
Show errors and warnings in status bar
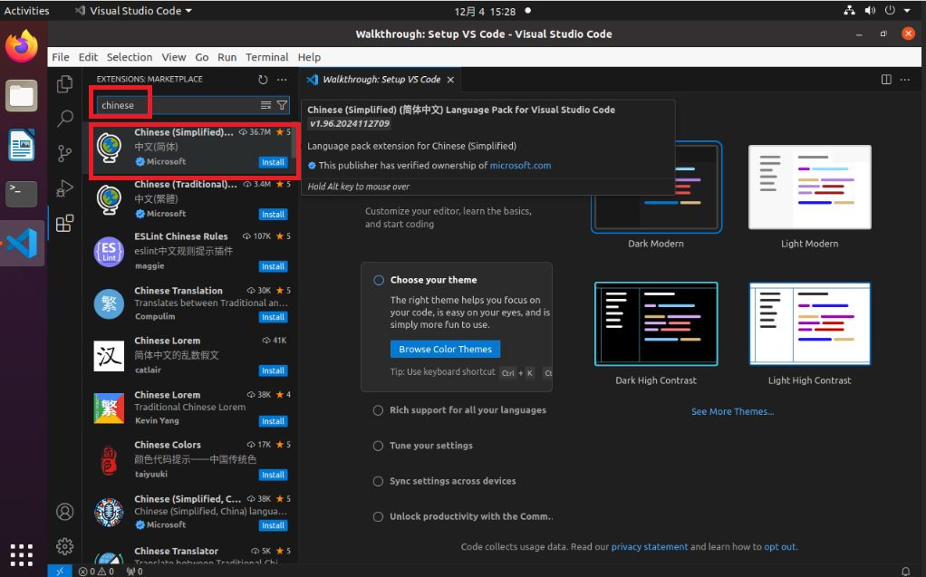(96, 571)
